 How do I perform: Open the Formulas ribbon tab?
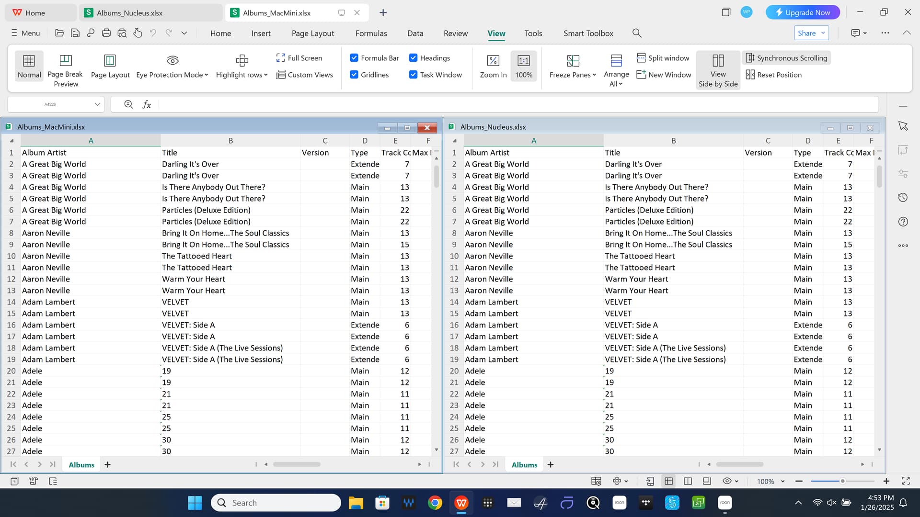coord(371,33)
